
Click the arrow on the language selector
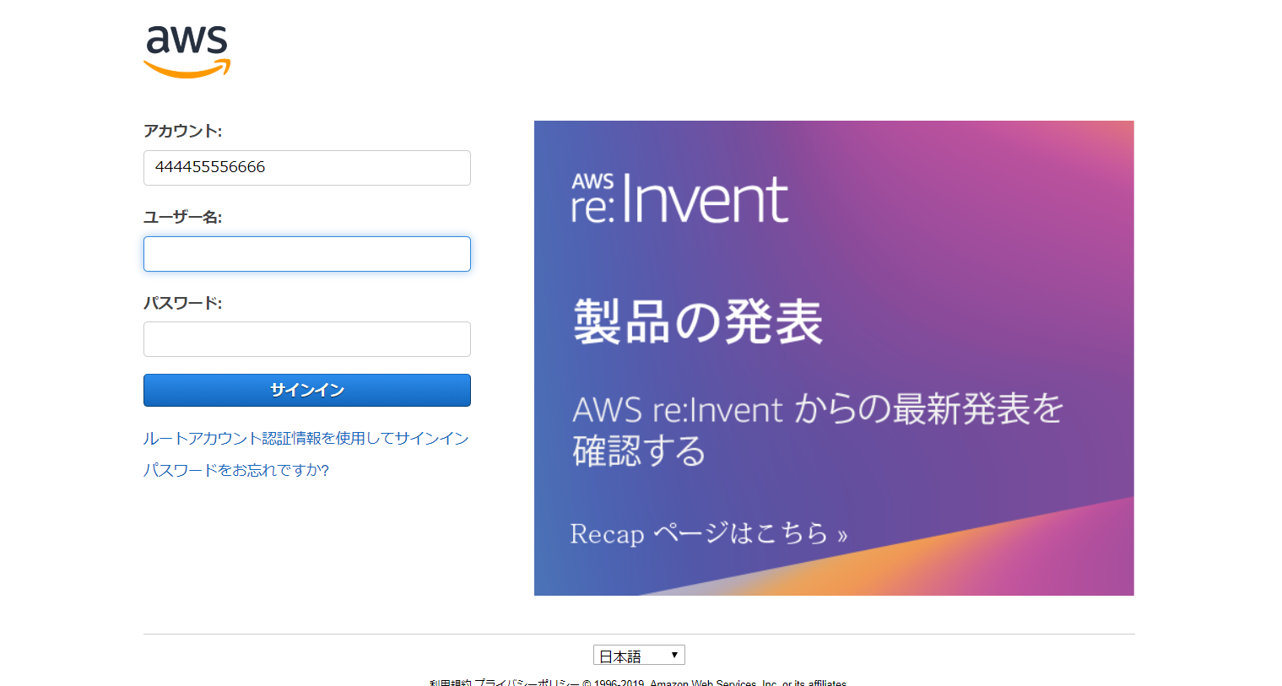point(674,655)
